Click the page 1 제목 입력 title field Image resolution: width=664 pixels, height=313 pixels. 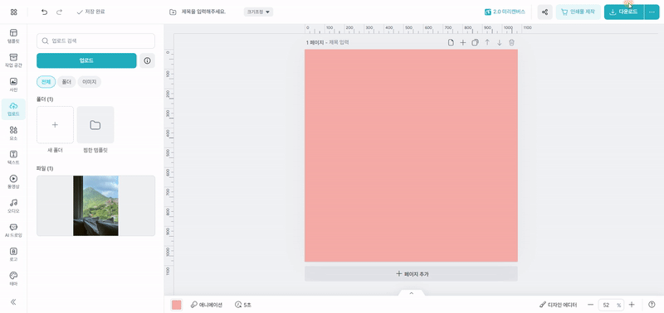coord(339,43)
